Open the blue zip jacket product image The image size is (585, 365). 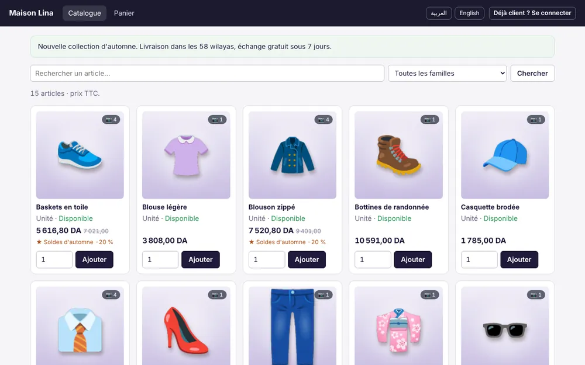[x=292, y=155]
